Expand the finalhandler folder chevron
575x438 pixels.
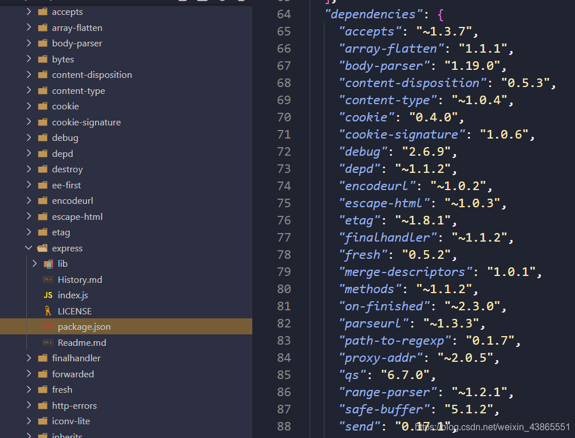[29, 358]
